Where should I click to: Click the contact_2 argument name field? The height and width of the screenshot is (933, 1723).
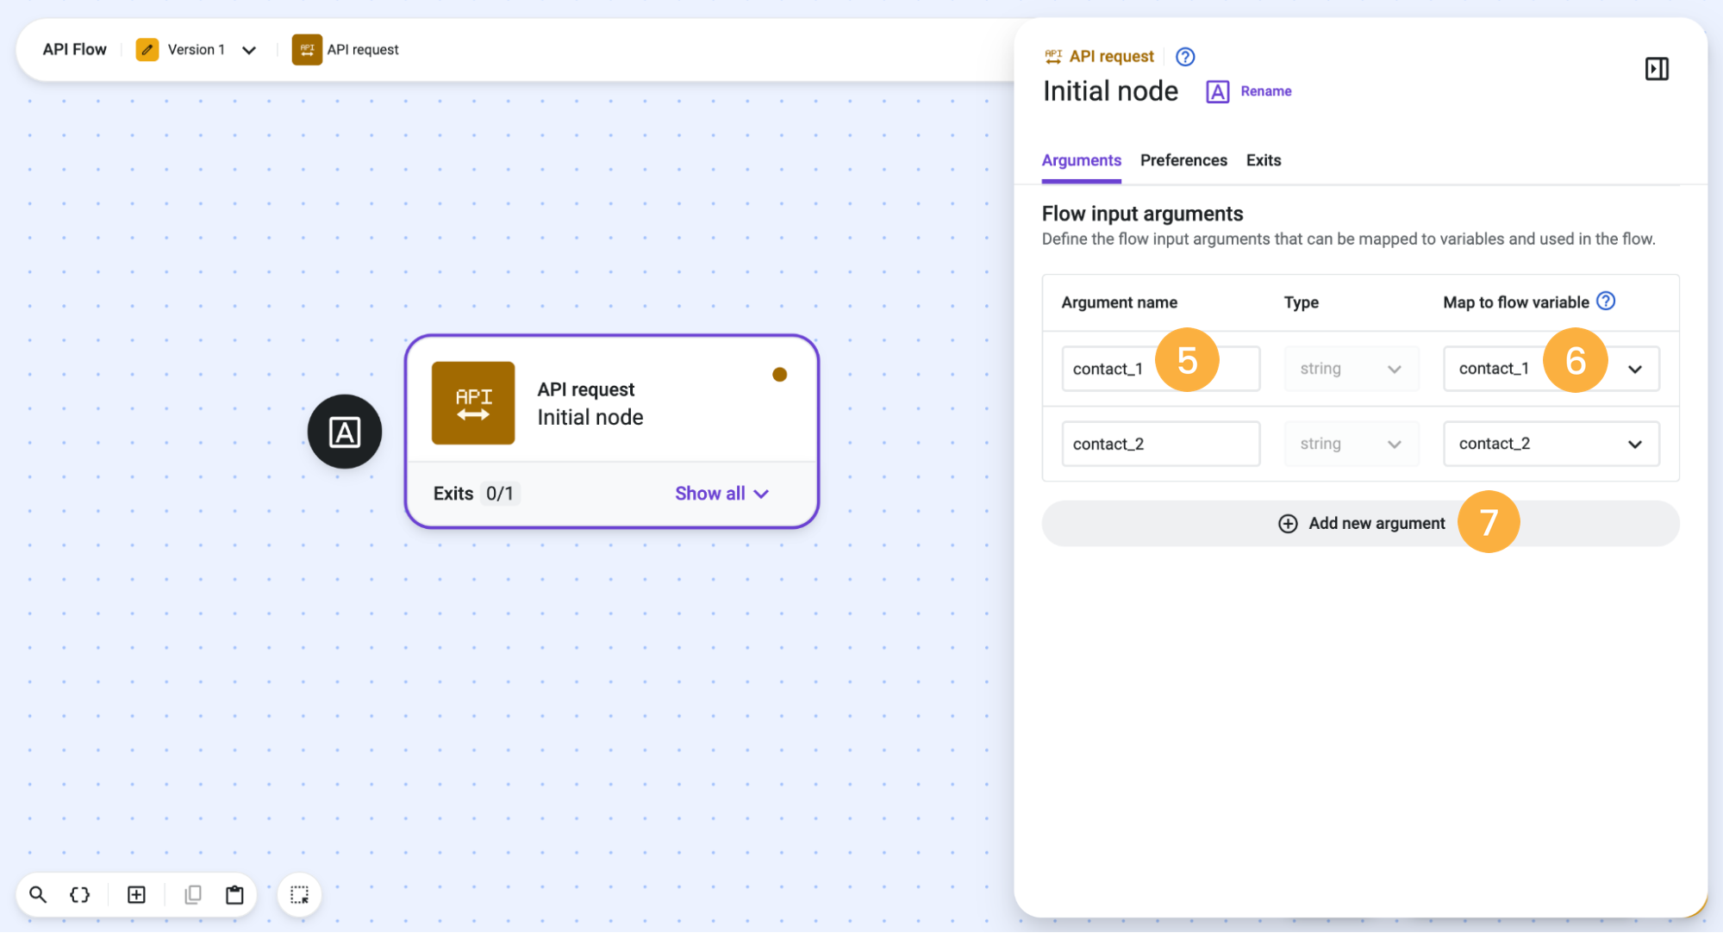(1160, 444)
